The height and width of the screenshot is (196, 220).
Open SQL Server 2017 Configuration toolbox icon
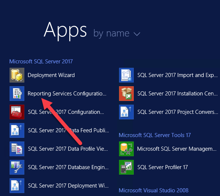click(17, 112)
